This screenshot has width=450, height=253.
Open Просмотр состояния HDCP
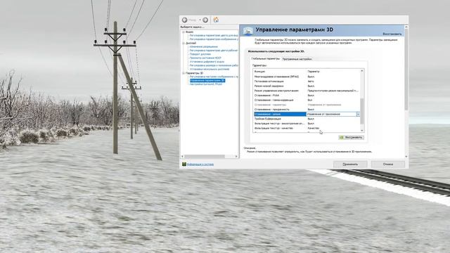205,58
